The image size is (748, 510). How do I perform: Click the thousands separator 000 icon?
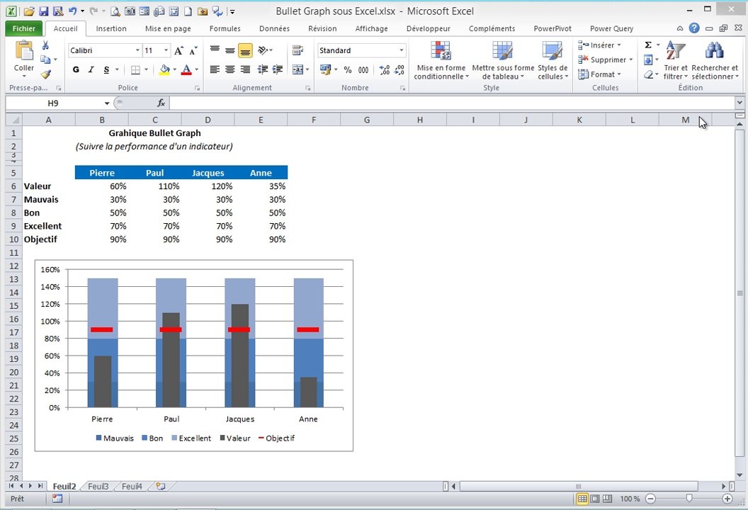(x=363, y=70)
